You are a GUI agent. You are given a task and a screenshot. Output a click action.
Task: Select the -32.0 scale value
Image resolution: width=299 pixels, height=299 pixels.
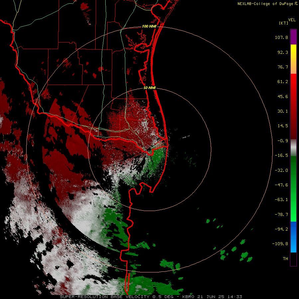(x=281, y=170)
